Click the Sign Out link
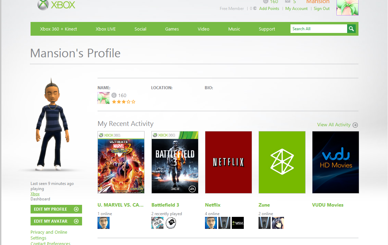Viewport: 388px width, 245px height. [x=321, y=8]
